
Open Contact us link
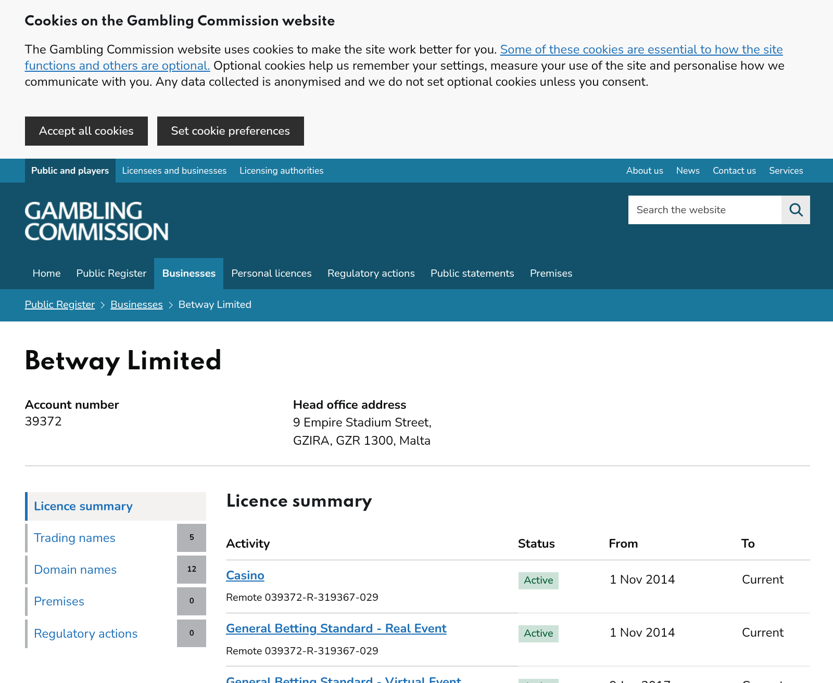click(x=734, y=171)
